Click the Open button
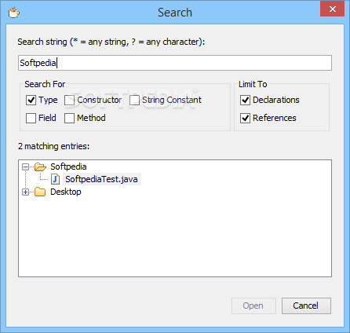Viewport: 350px width, 333px height. coord(253,306)
